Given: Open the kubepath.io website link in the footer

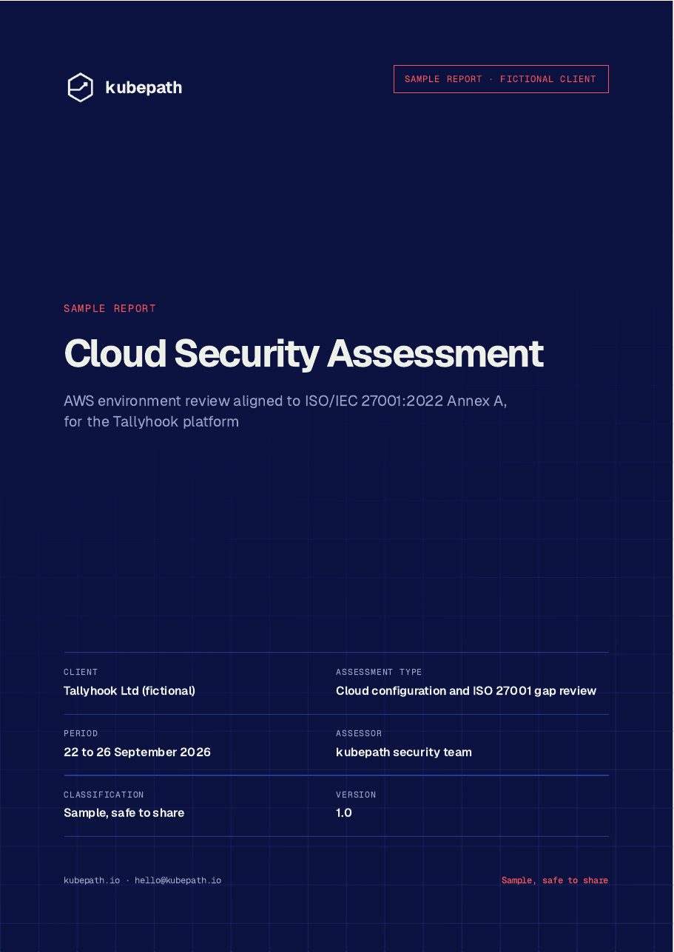Looking at the screenshot, I should pyautogui.click(x=92, y=880).
